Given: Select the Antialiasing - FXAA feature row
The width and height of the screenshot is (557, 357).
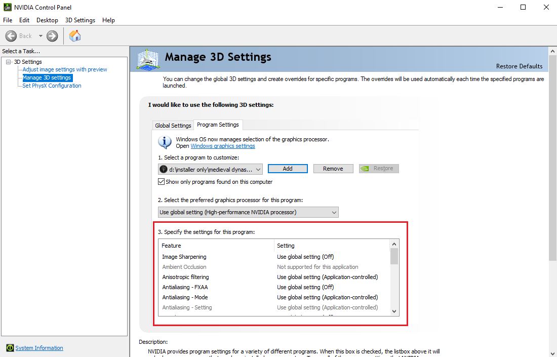Looking at the screenshot, I should click(185, 287).
